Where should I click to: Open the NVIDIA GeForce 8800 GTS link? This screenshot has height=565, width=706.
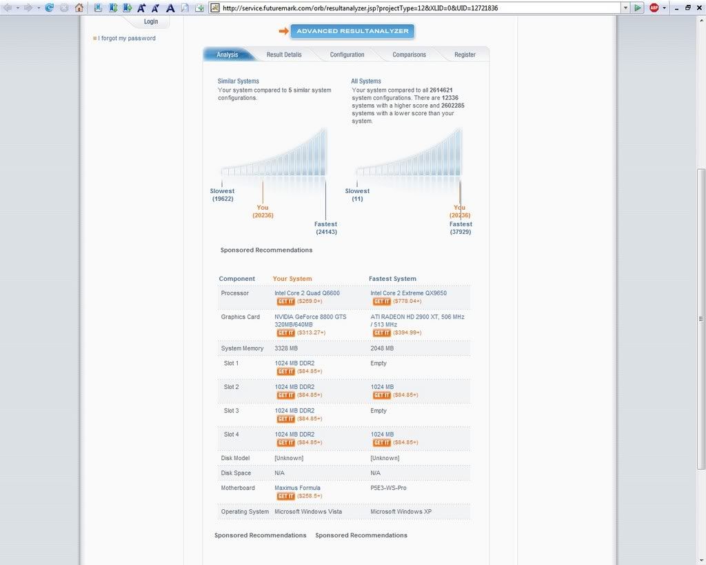[310, 320]
